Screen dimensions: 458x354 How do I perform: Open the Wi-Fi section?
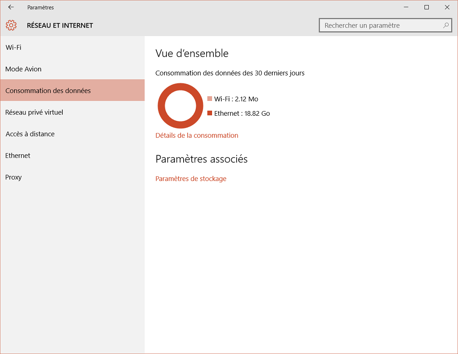tap(73, 47)
